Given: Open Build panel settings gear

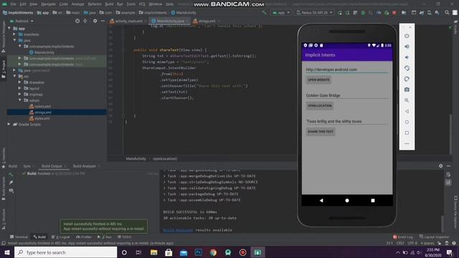Looking at the screenshot, I should [x=441, y=166].
